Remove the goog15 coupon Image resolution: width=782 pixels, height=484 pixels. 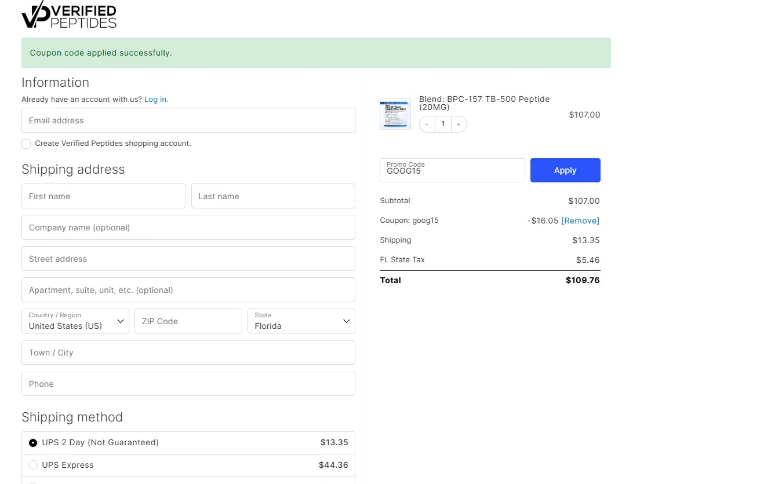[580, 221]
